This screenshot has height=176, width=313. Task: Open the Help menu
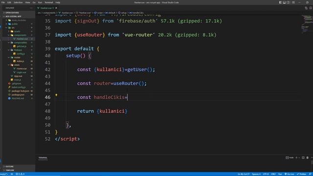58,2
